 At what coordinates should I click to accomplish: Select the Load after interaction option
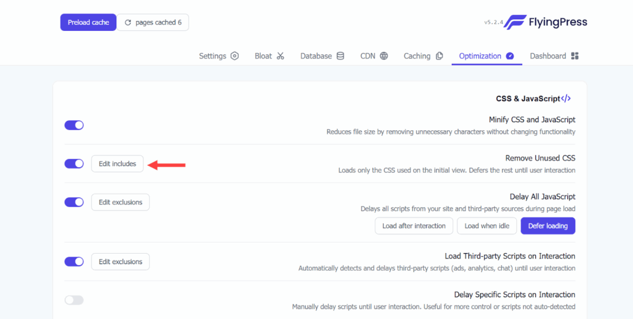coord(414,226)
